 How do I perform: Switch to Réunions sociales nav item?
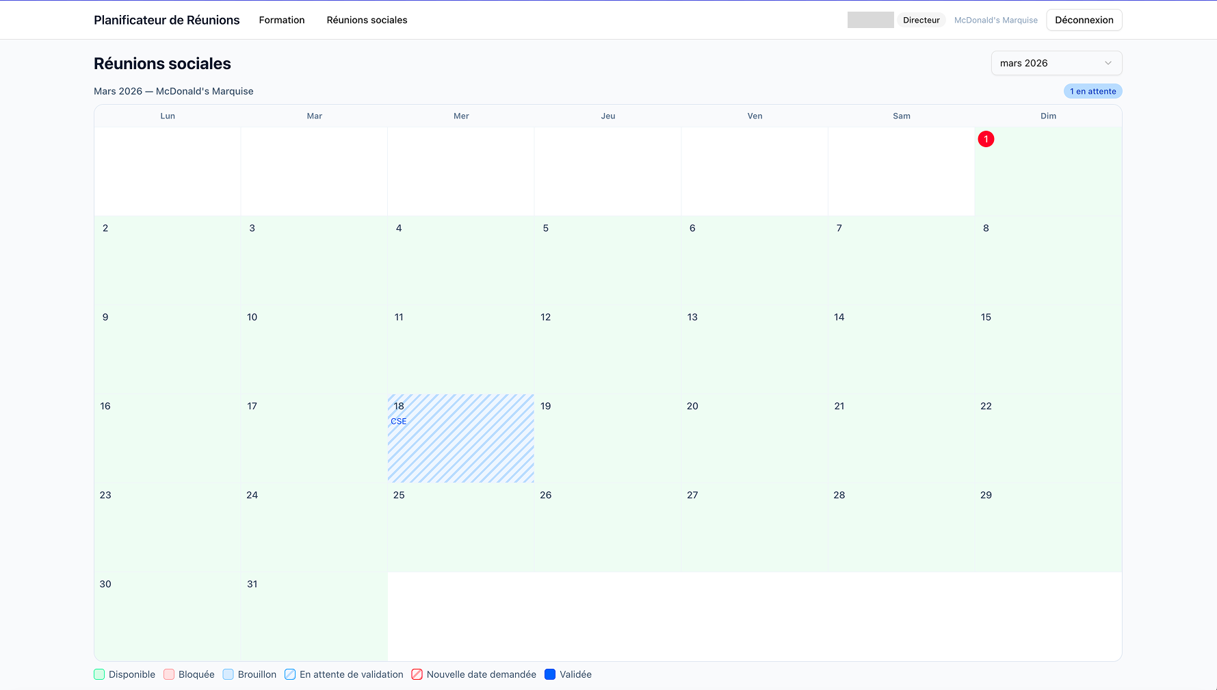point(367,20)
